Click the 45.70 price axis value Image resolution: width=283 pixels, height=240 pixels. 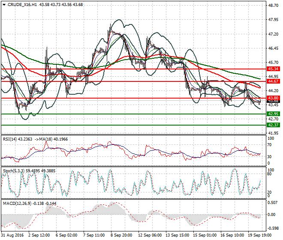[x=273, y=63]
